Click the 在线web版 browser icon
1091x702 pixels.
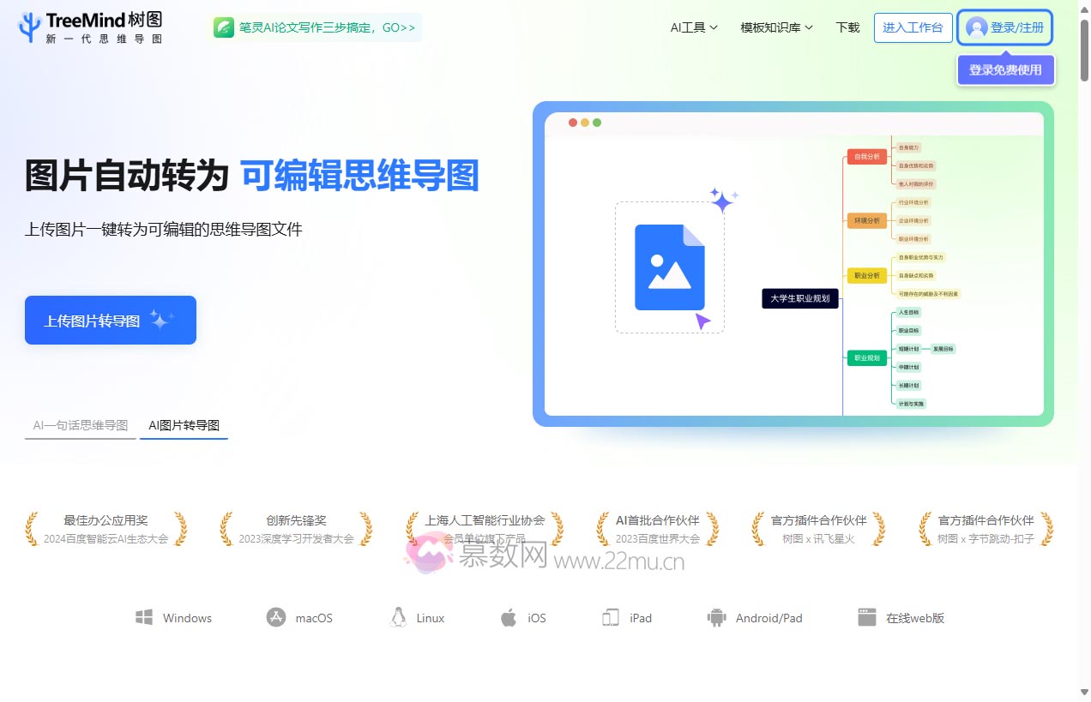pyautogui.click(x=867, y=615)
